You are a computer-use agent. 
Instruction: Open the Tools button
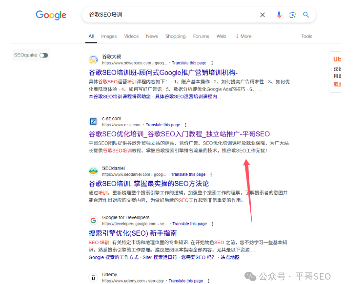point(306,36)
